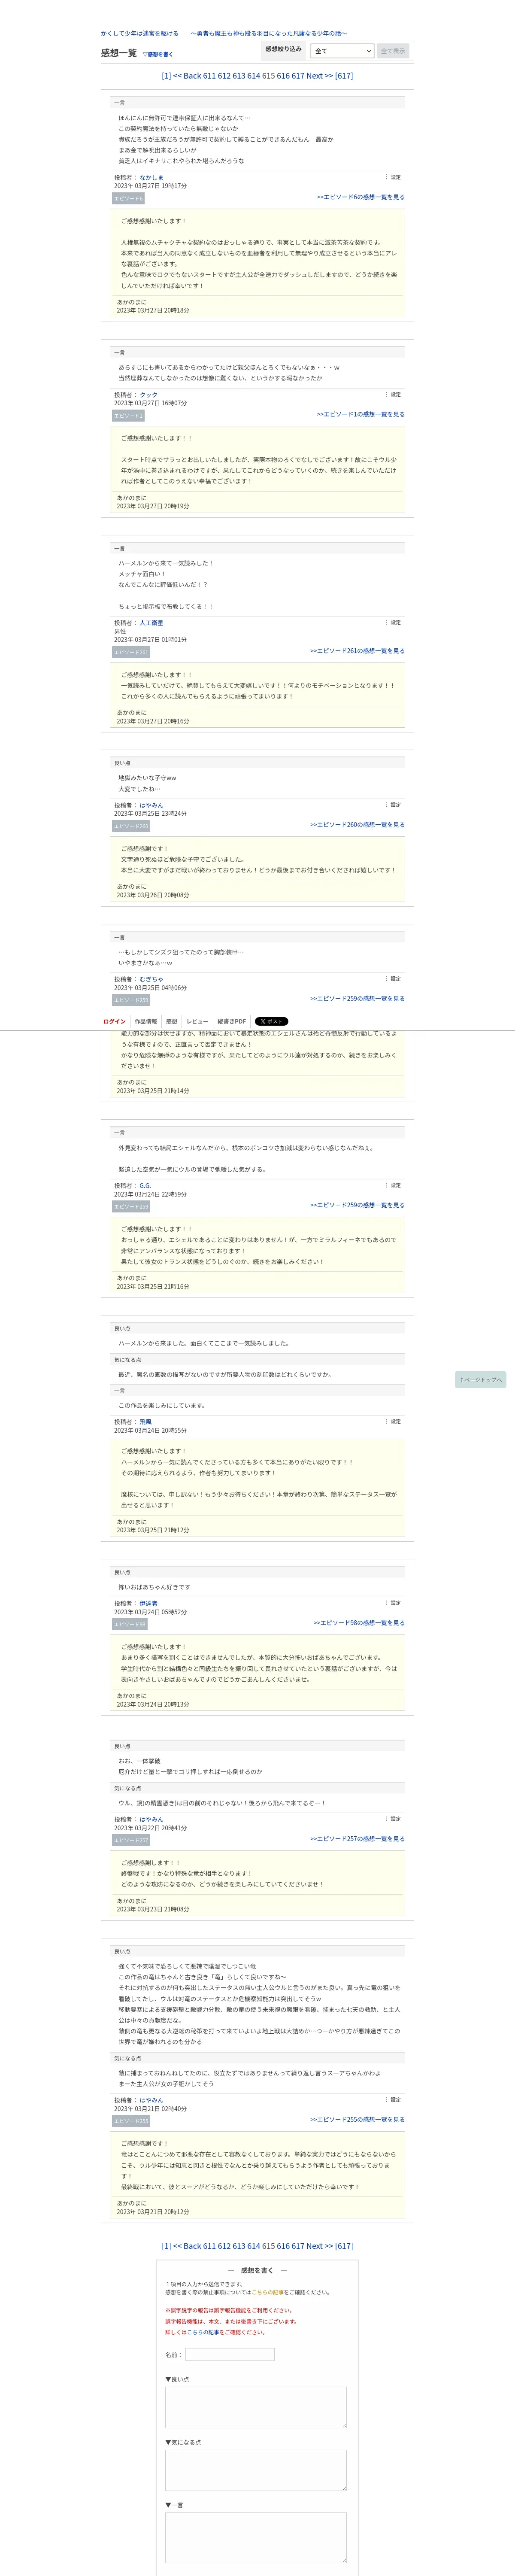
Task: Open エピソード259 review list link under むぎちゃ
Action: [357, 998]
